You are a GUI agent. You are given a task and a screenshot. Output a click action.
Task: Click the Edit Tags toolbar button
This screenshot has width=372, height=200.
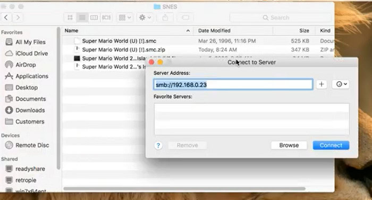(x=185, y=18)
